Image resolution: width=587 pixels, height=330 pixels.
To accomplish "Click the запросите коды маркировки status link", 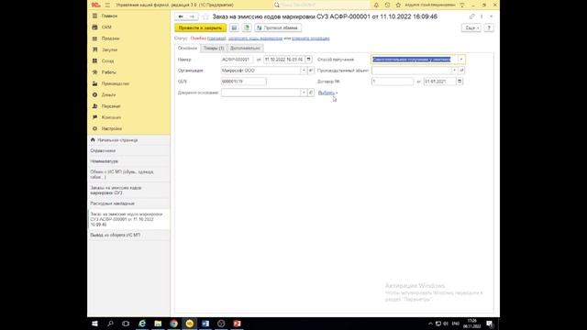I will pos(255,38).
